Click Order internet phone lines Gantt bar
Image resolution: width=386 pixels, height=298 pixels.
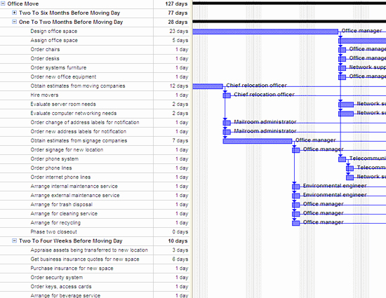tap(350, 177)
